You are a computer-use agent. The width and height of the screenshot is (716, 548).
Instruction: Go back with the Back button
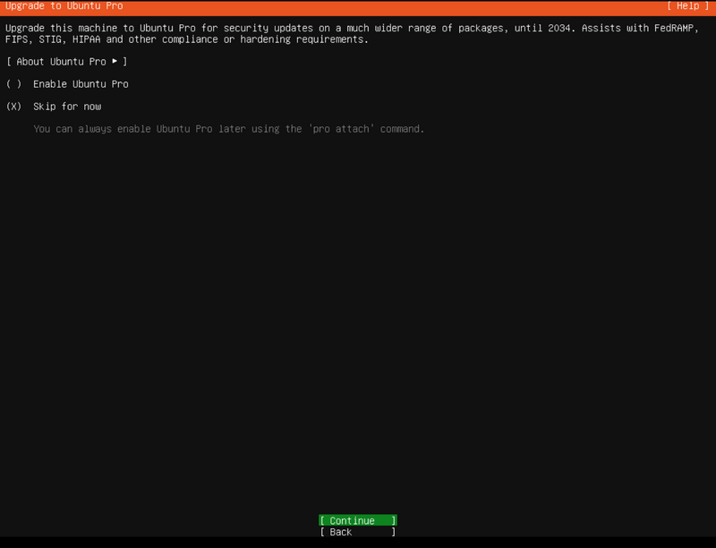point(357,532)
